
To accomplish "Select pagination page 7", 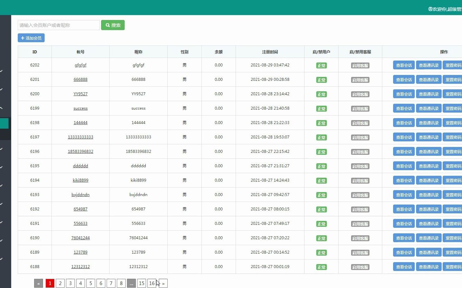I will click(x=111, y=283).
